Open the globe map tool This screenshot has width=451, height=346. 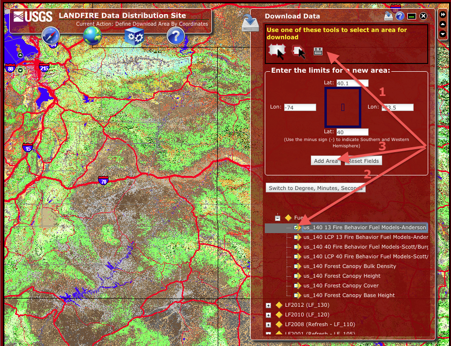(x=92, y=36)
